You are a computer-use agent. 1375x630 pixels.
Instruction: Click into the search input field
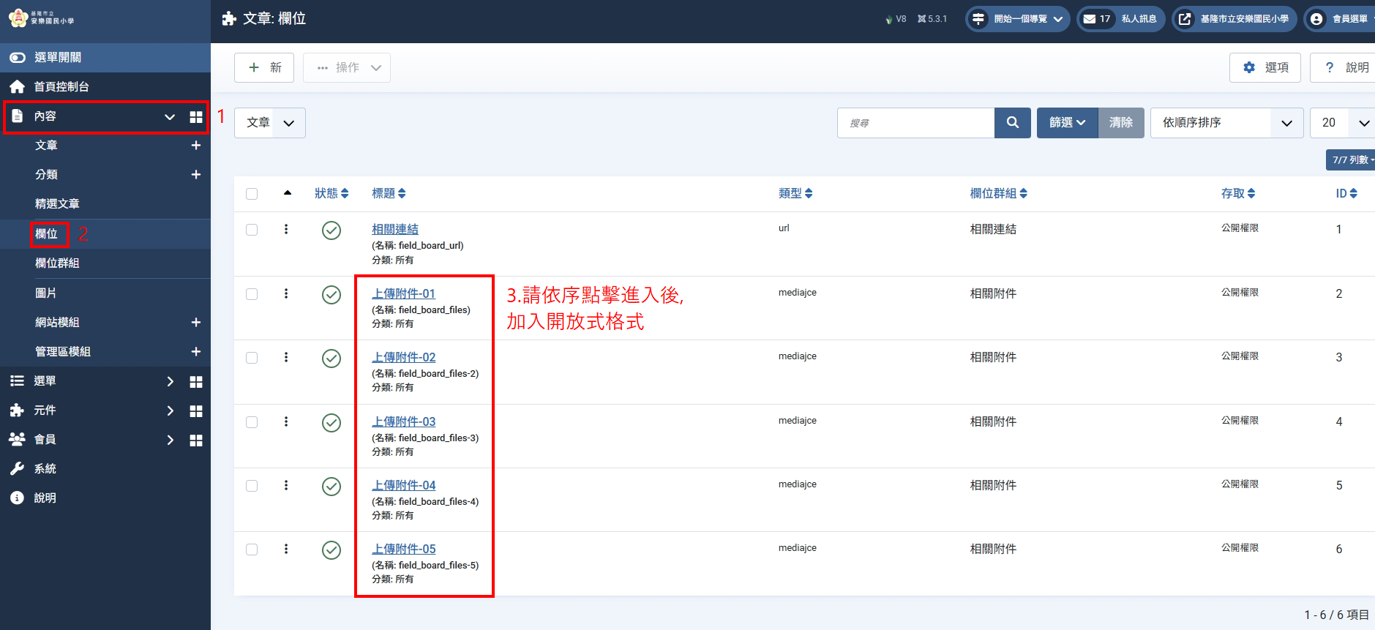point(915,123)
